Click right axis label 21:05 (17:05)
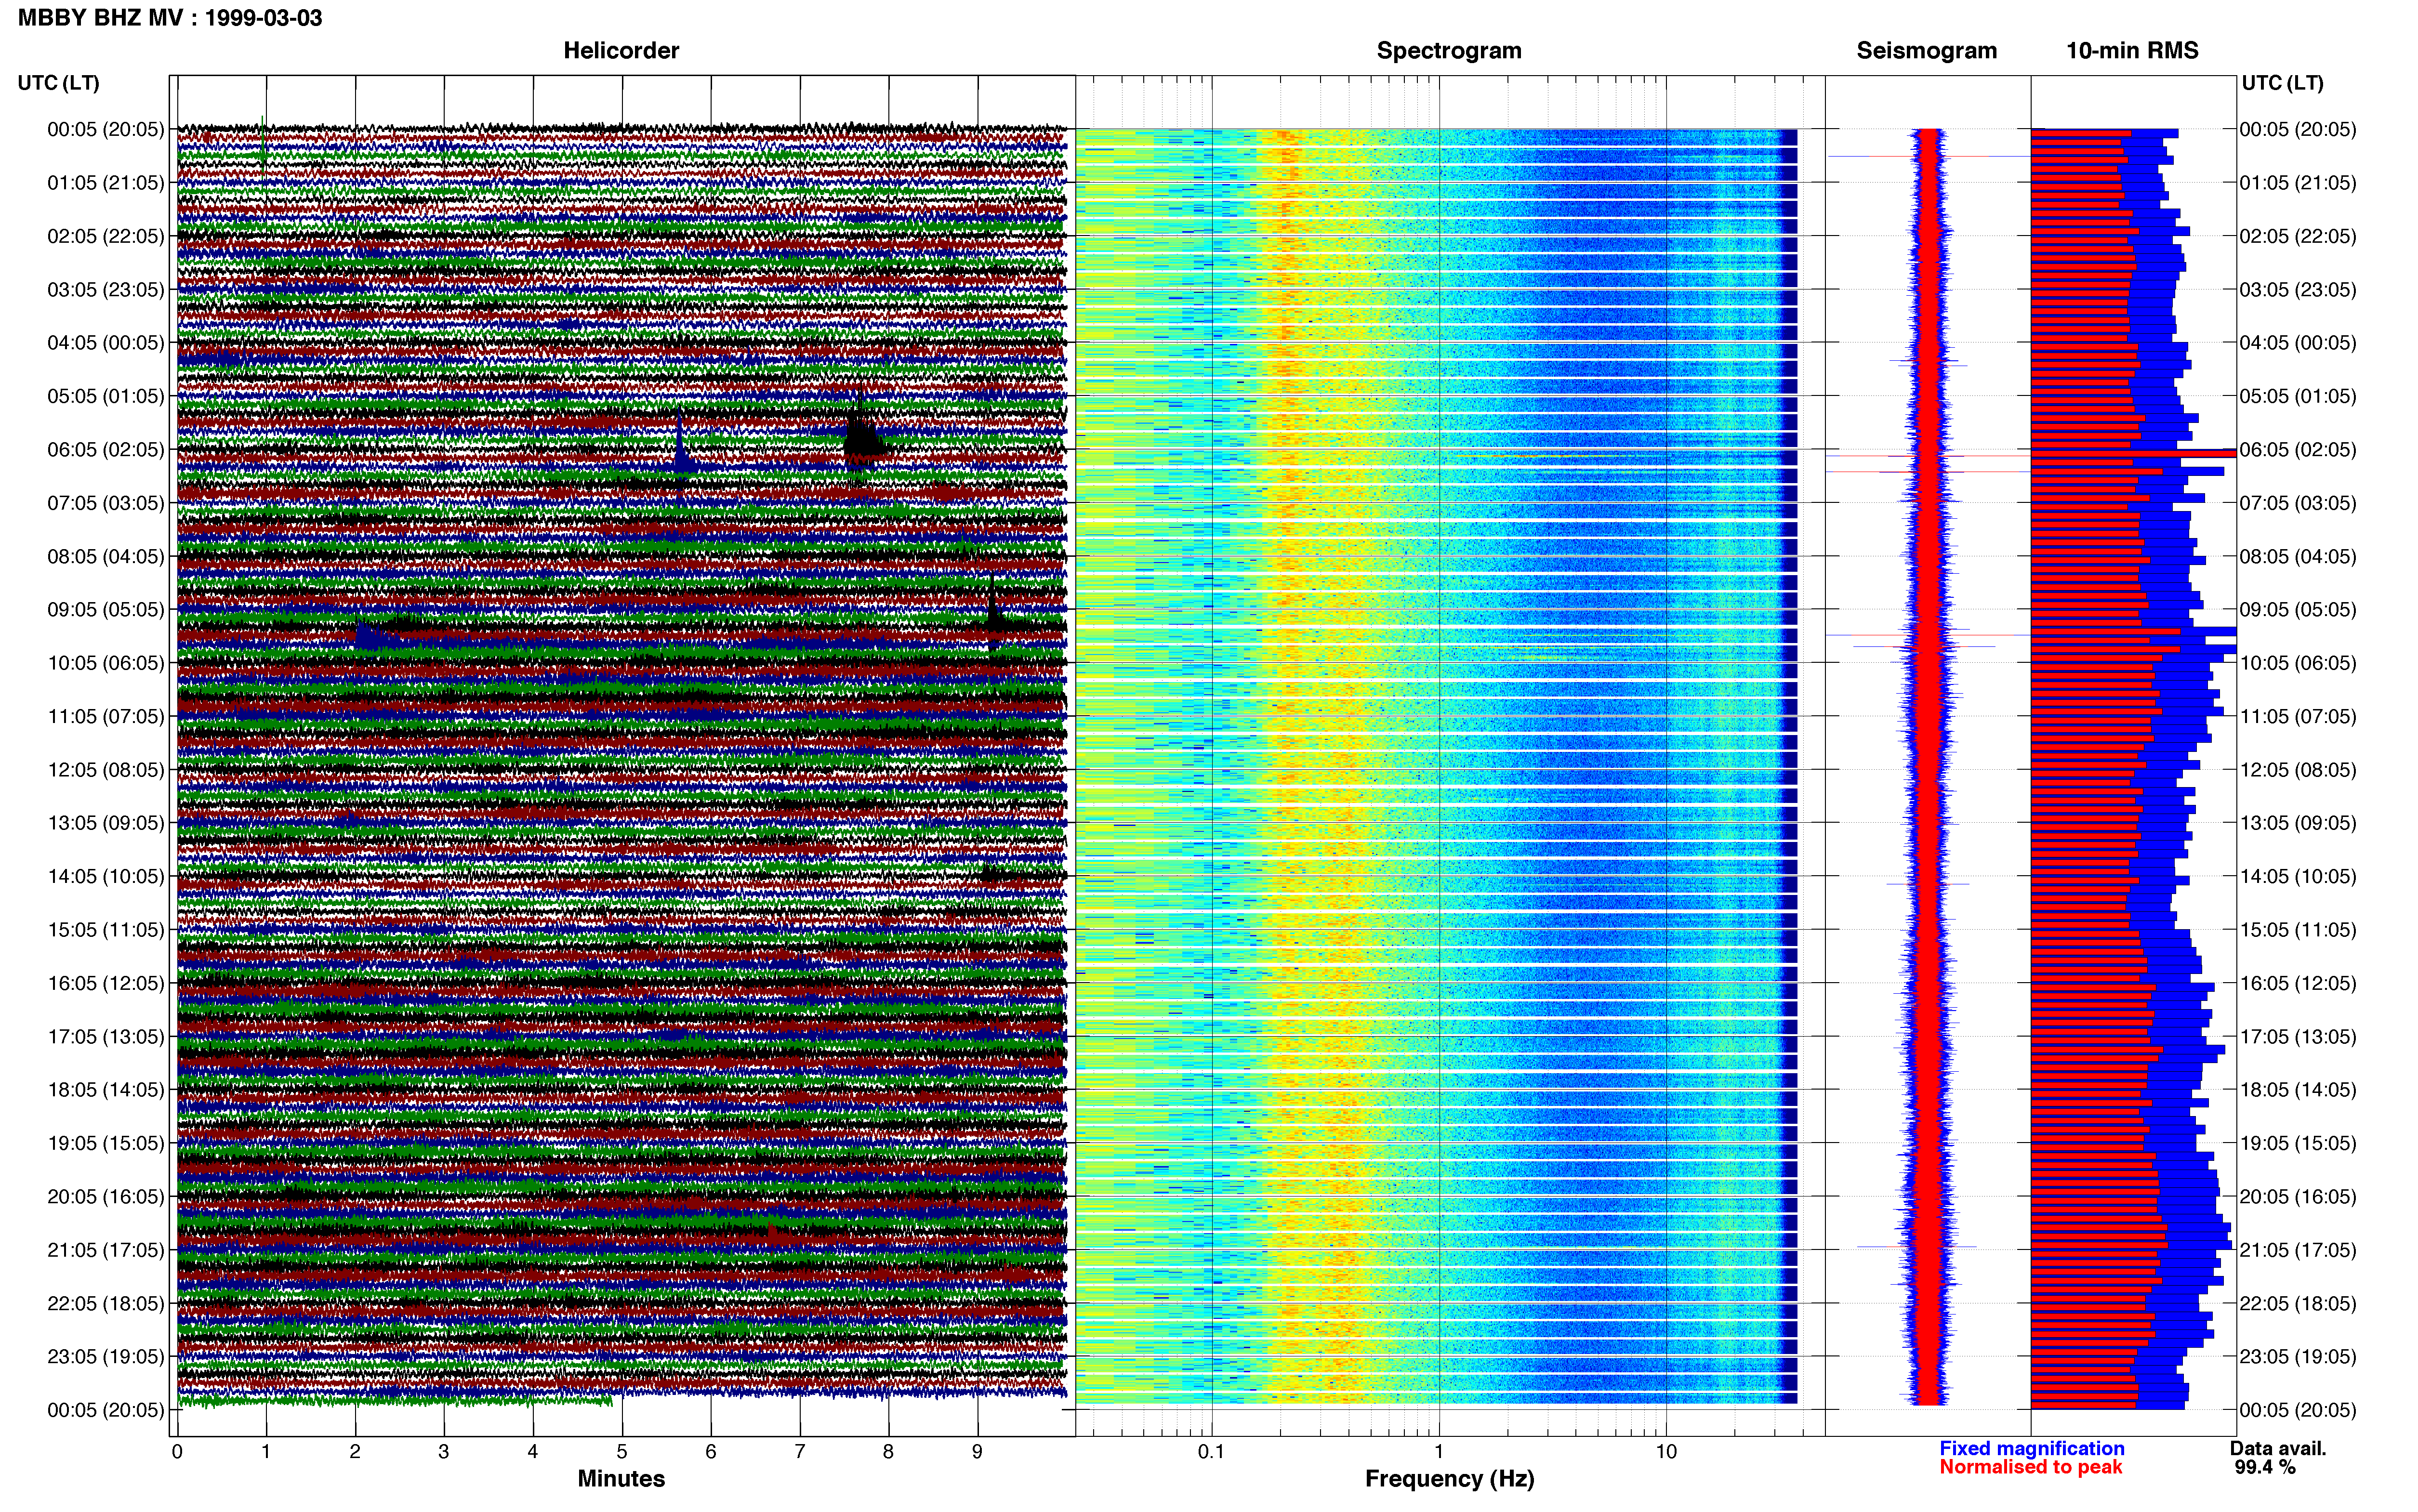The height and width of the screenshot is (1512, 2418). [2298, 1250]
